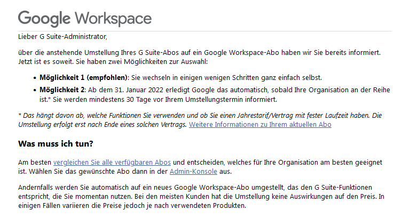
Task: Click the greeting "Lieber G Suite-Administrator"
Action: (62, 37)
